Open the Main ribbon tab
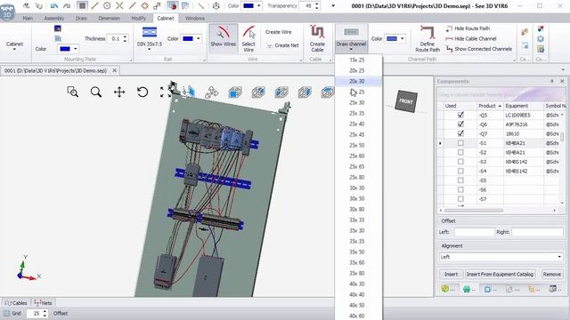Image resolution: width=570 pixels, height=320 pixels. click(28, 18)
